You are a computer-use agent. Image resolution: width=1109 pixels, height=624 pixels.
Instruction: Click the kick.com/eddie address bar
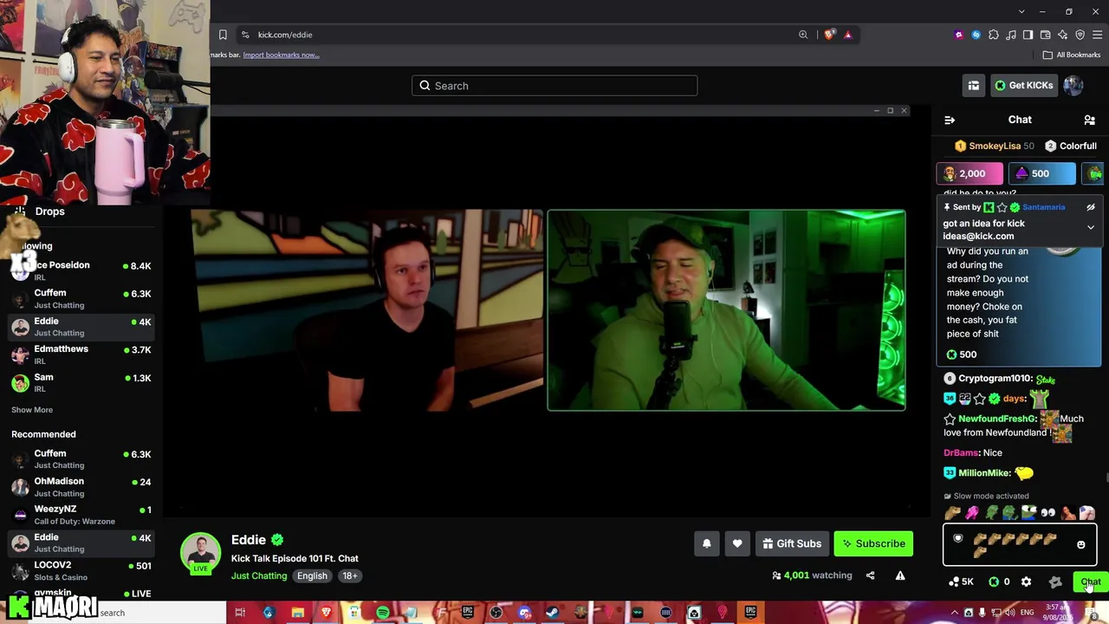[x=520, y=35]
